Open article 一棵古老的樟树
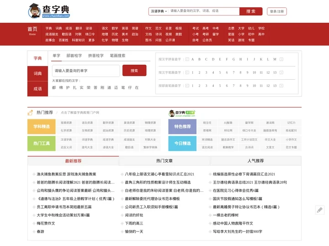 226,215
